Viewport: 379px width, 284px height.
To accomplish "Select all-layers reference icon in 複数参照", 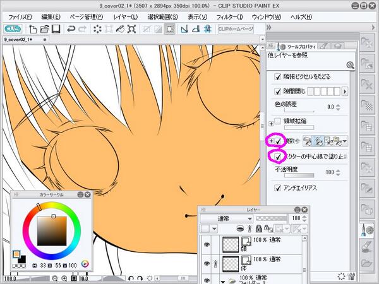I will click(308, 141).
